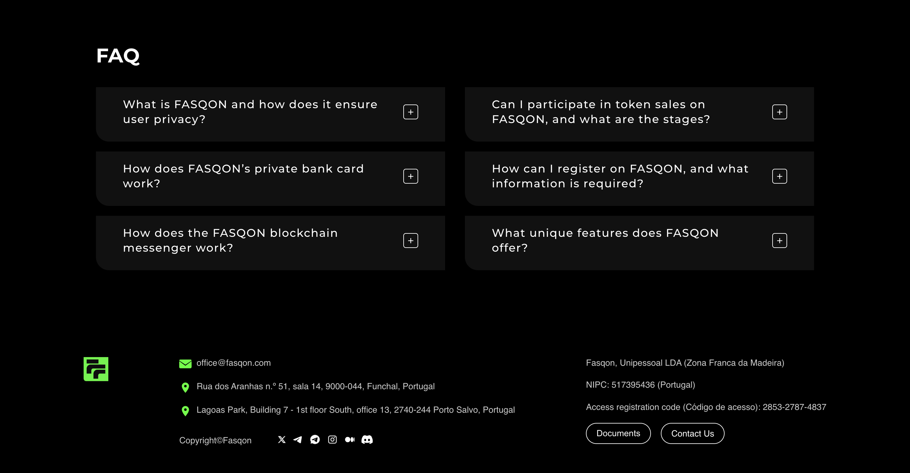Expand the FASQON user privacy question

tap(410, 112)
